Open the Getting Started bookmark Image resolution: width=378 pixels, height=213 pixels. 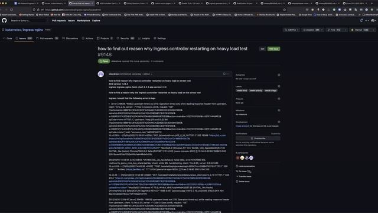27,15
